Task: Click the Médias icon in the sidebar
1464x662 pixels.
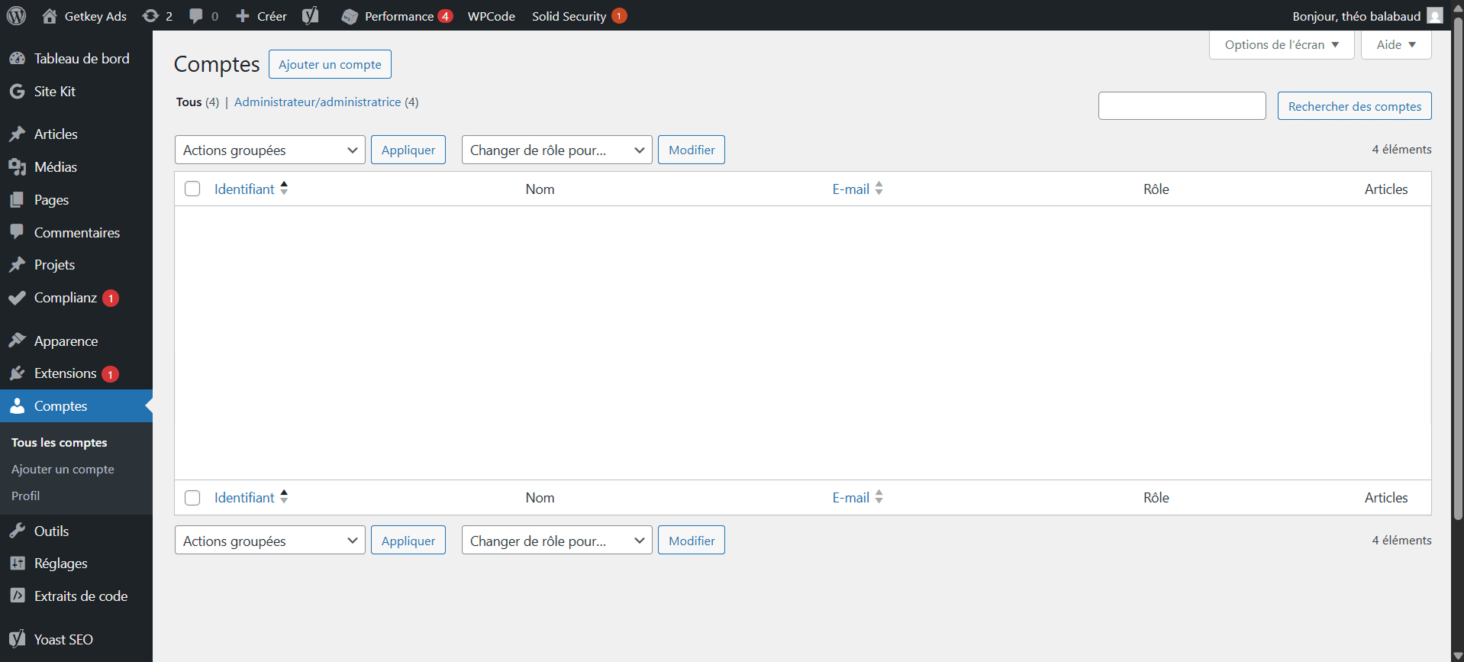Action: (x=17, y=167)
